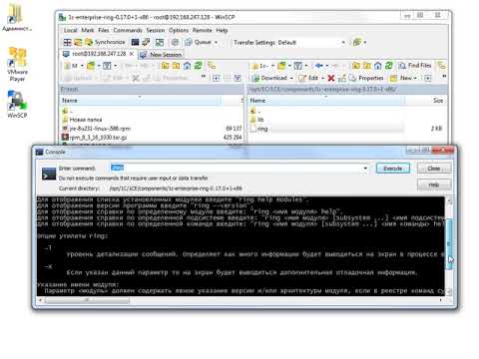Select the ring file in remote panel

point(259,129)
